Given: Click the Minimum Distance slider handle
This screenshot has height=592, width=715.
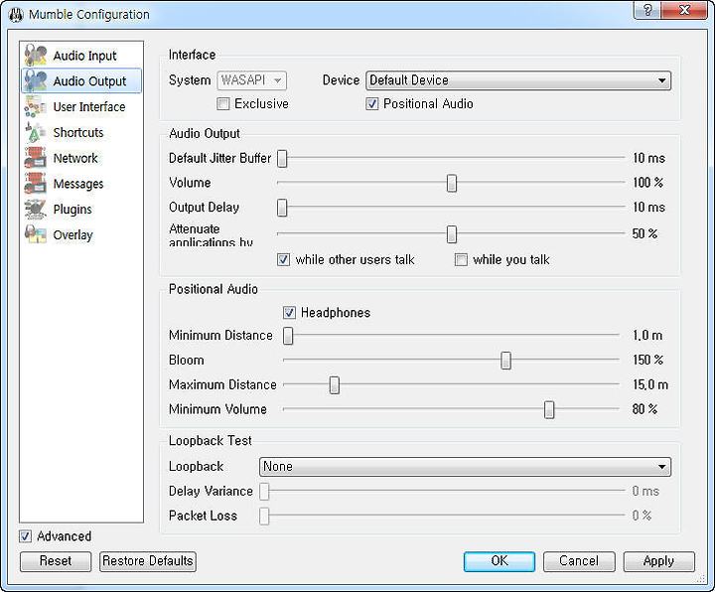Looking at the screenshot, I should click(x=288, y=336).
